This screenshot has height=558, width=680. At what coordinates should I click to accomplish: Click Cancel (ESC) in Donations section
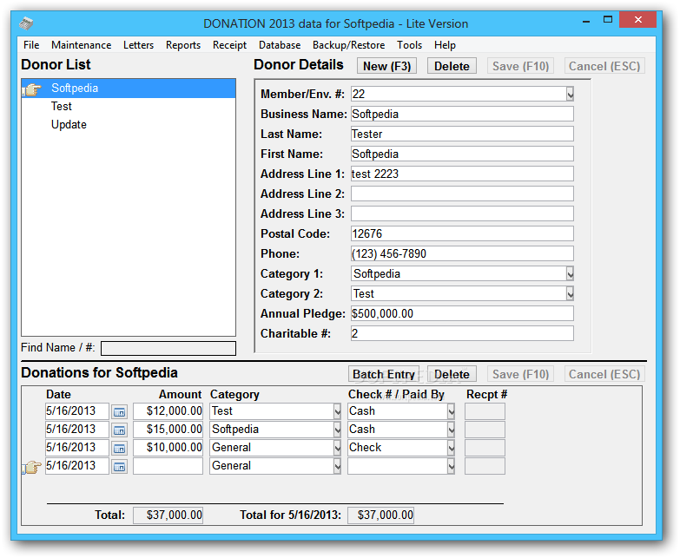(604, 374)
